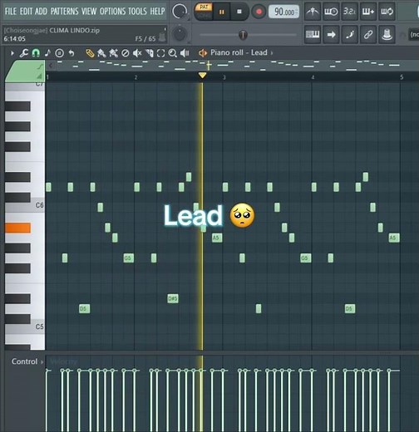Select the Delete tool in piano roll
The height and width of the screenshot is (432, 419).
(126, 53)
